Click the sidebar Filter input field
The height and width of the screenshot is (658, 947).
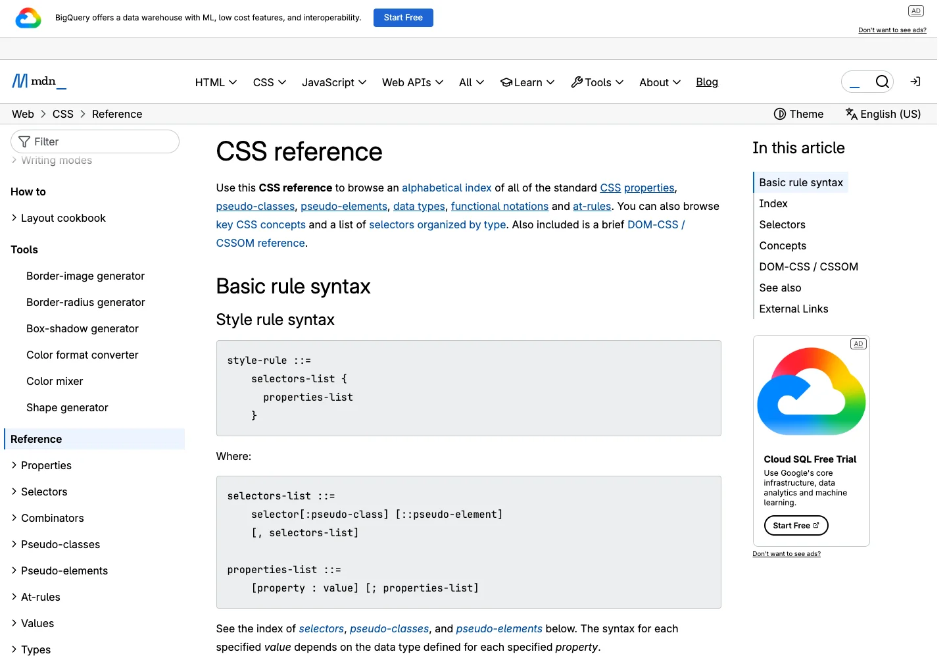coord(95,141)
